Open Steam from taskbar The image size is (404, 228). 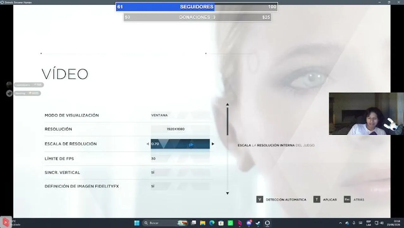[x=258, y=223]
